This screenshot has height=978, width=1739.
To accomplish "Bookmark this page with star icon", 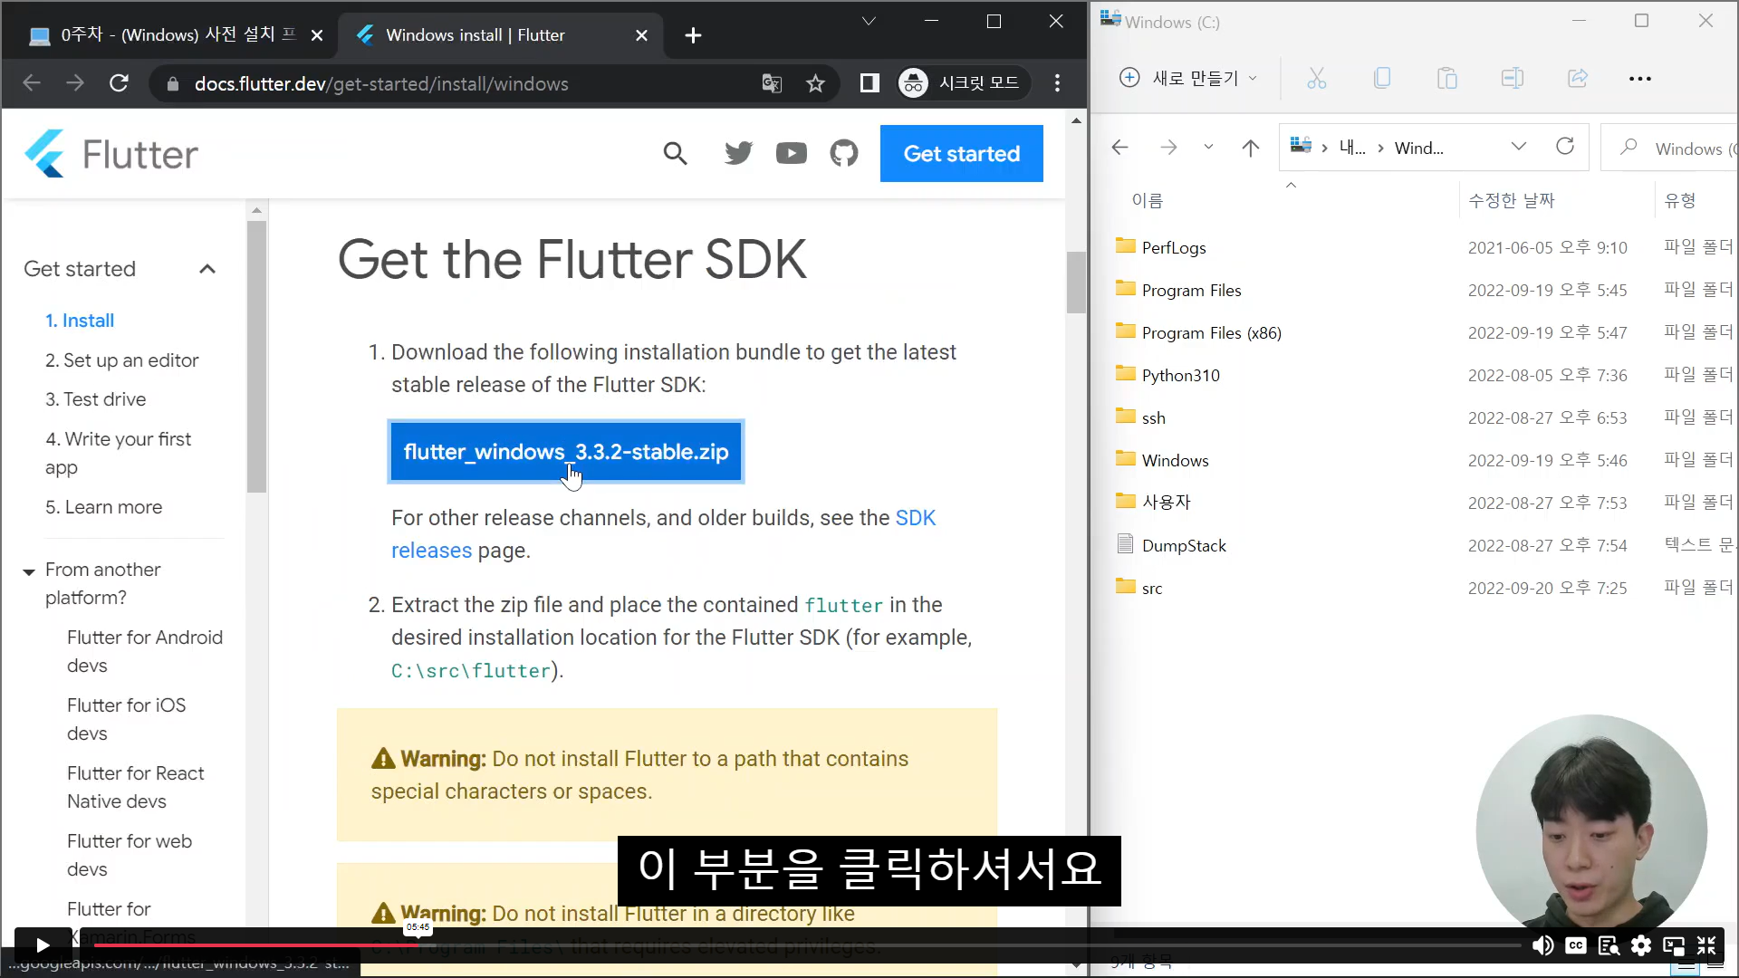I will tap(815, 83).
